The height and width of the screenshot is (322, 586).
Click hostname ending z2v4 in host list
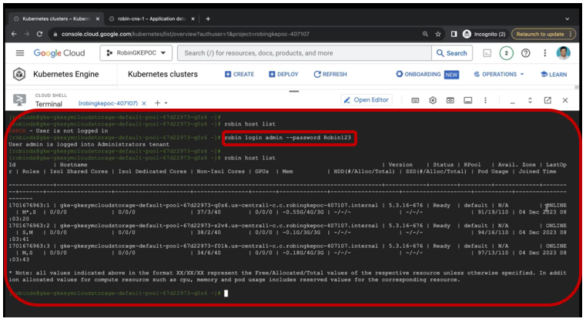219,226
